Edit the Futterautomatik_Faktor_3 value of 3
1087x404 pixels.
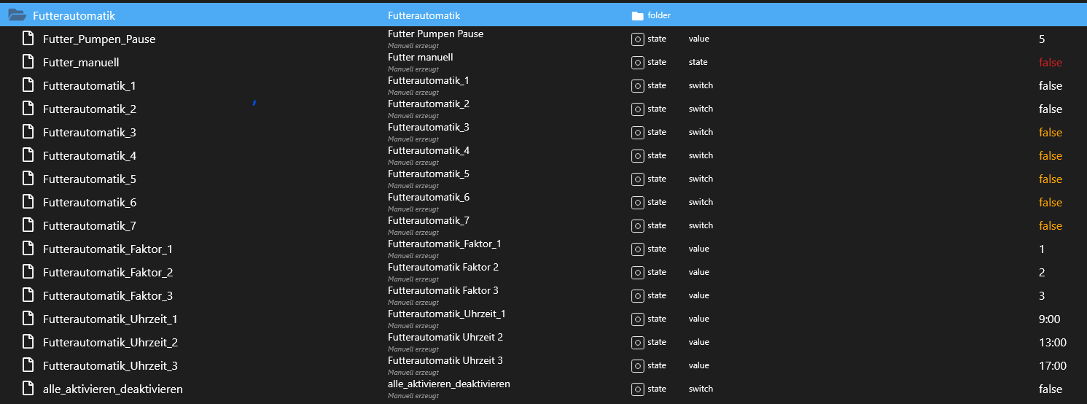[1042, 295]
